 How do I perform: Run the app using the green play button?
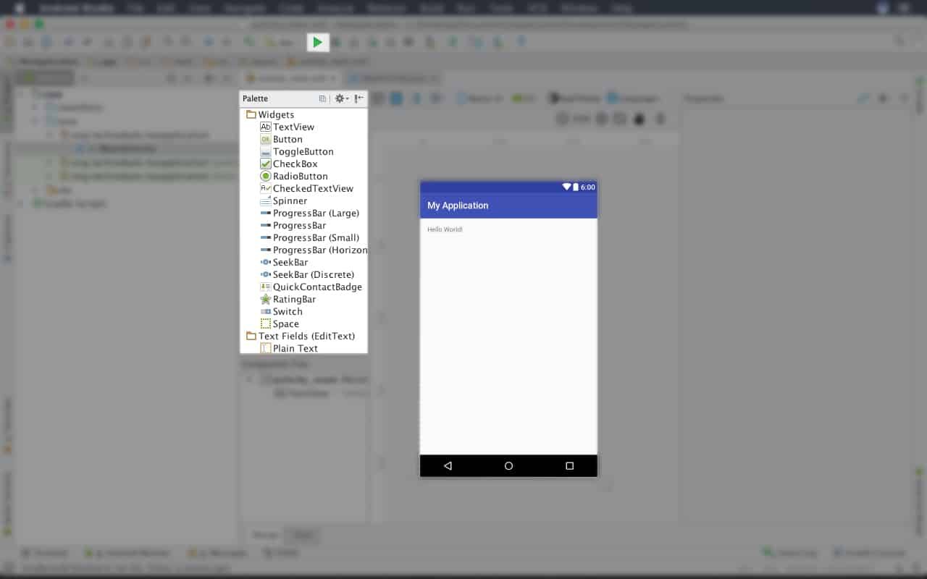(318, 42)
